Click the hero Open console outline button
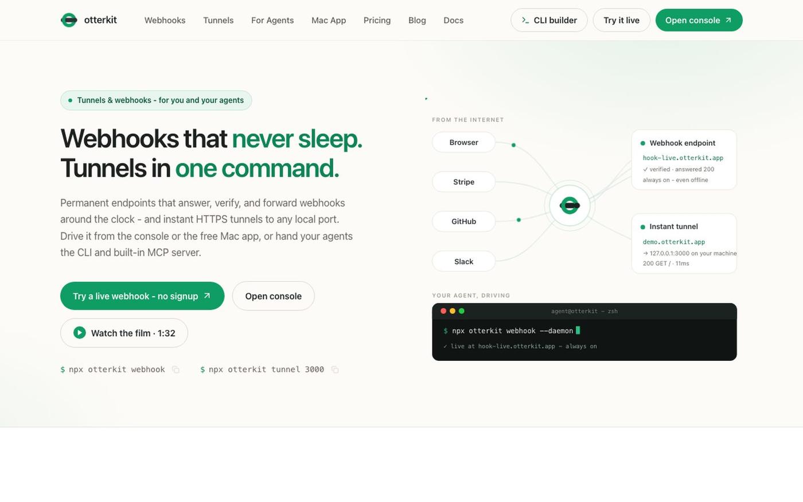 (273, 296)
